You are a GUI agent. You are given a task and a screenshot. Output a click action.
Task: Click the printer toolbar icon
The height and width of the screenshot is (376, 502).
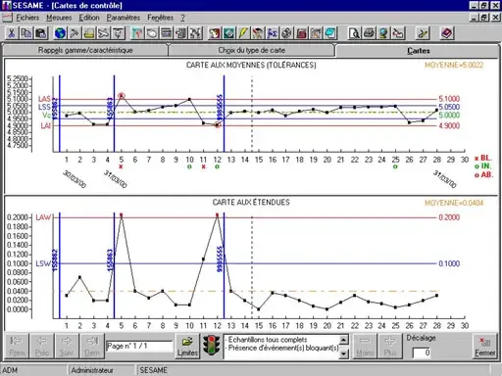point(369,33)
